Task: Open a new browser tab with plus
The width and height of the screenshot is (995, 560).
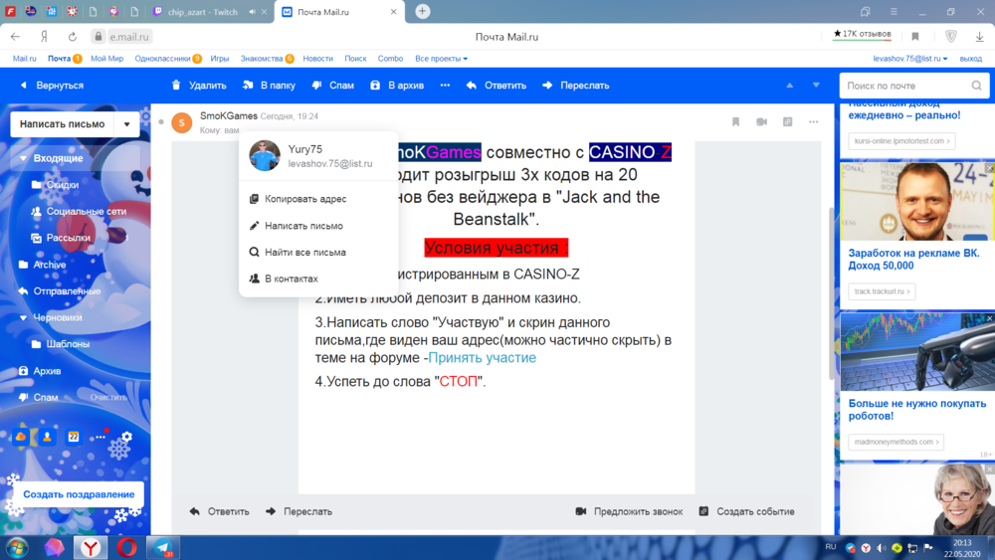Action: click(x=422, y=11)
